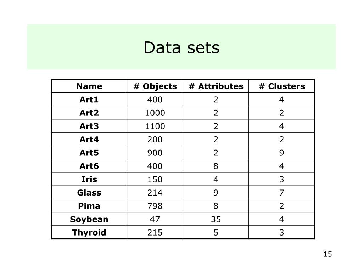Click the Thyroid row name cell
The image size is (363, 272).
click(89, 232)
